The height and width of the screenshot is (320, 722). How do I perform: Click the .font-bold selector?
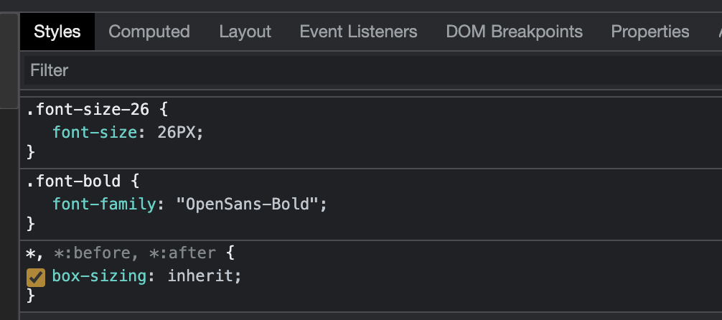coord(74,181)
